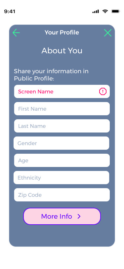
Task: Tap the chevron arrow inside More Info
Action: click(79, 216)
